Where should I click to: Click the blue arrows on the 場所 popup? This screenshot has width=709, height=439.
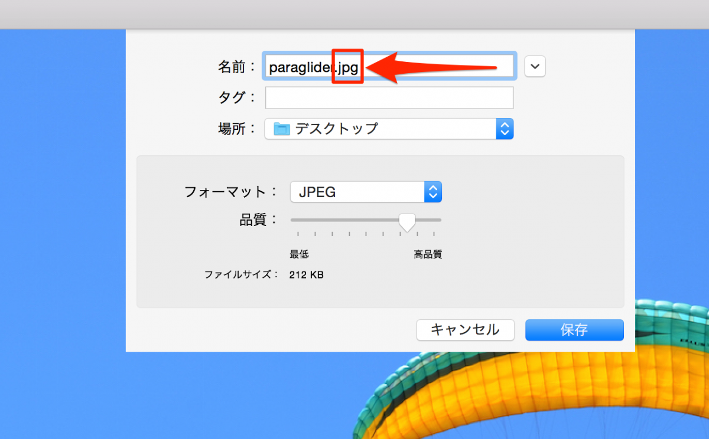pyautogui.click(x=504, y=129)
